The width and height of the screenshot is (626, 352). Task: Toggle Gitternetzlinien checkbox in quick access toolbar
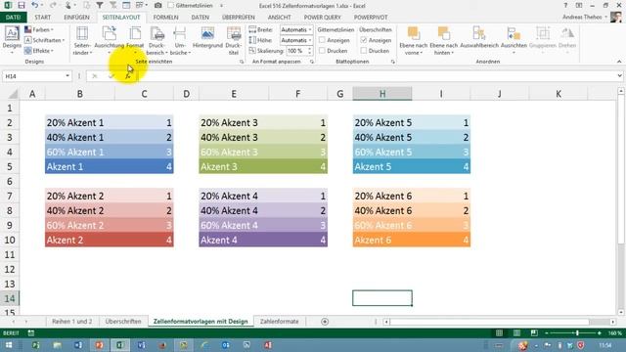point(171,6)
